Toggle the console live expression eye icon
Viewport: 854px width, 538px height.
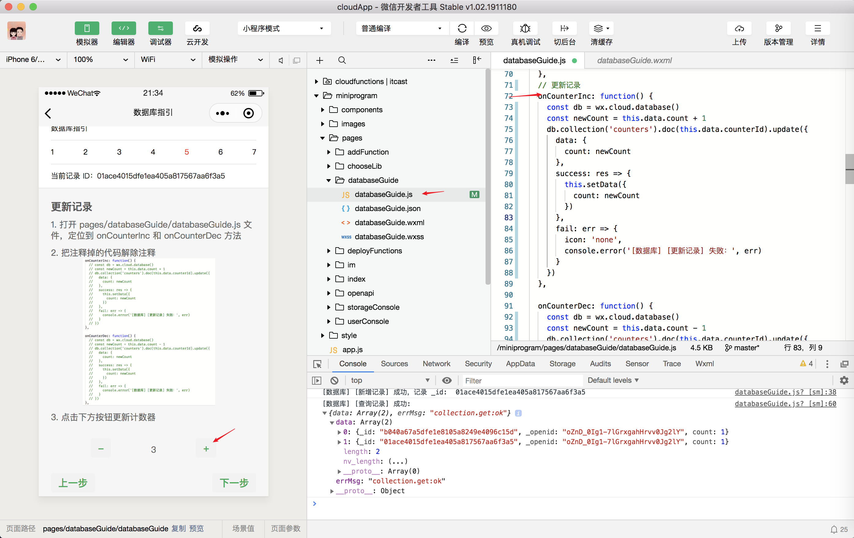click(x=447, y=380)
